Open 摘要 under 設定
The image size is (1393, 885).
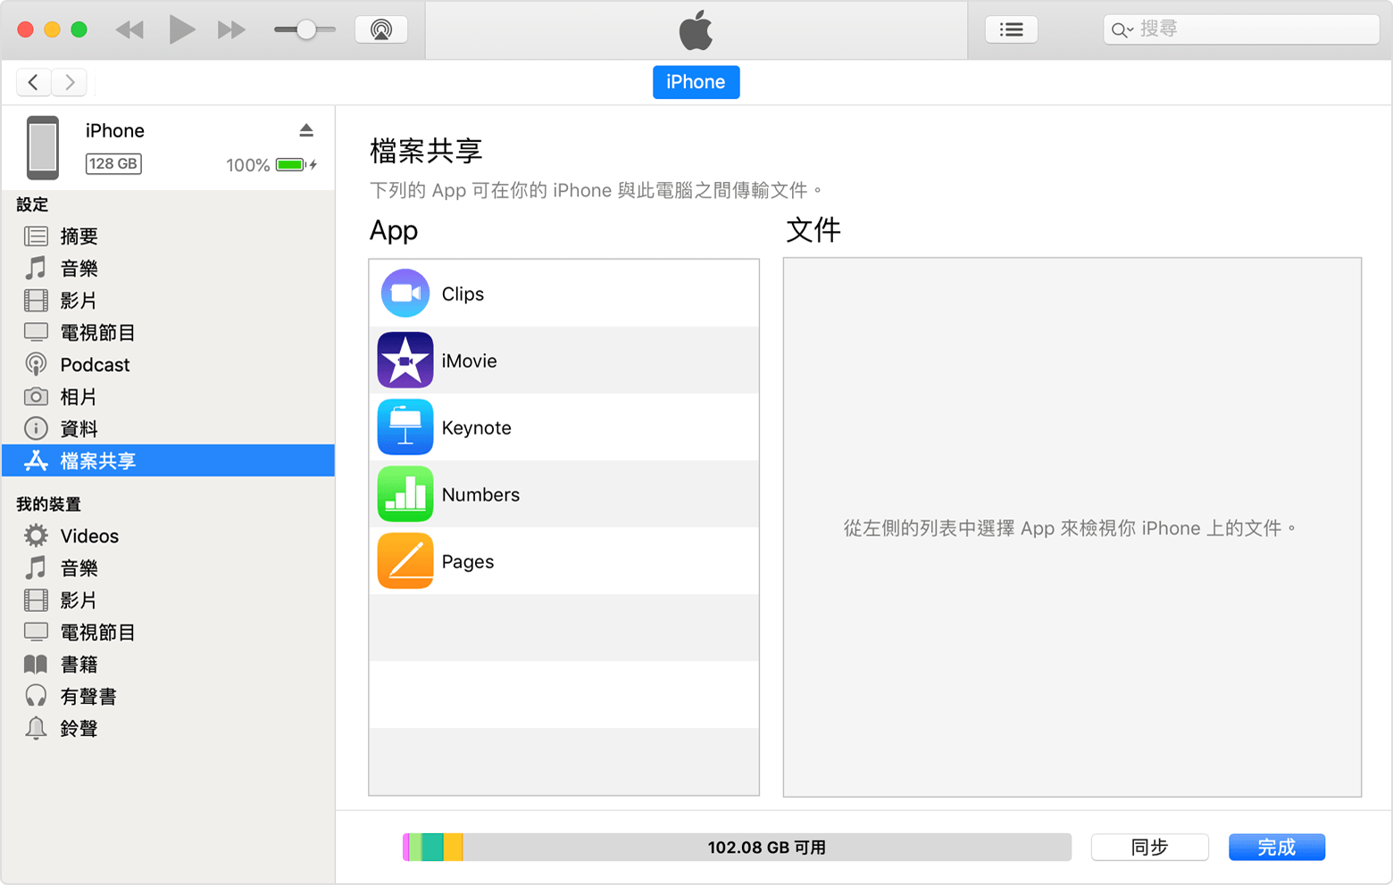[168, 236]
